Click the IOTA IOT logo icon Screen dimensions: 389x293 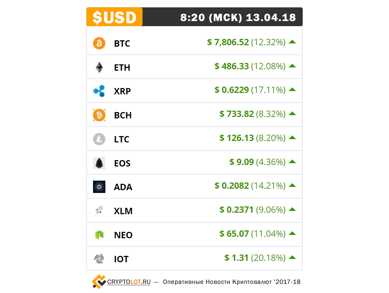pos(99,259)
